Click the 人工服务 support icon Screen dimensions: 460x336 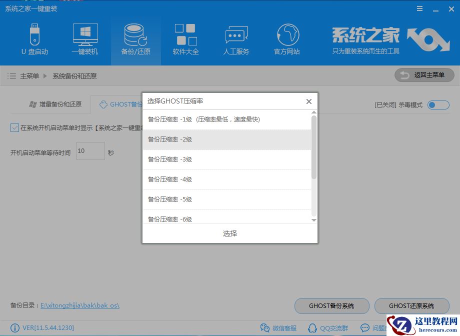pyautogui.click(x=235, y=37)
